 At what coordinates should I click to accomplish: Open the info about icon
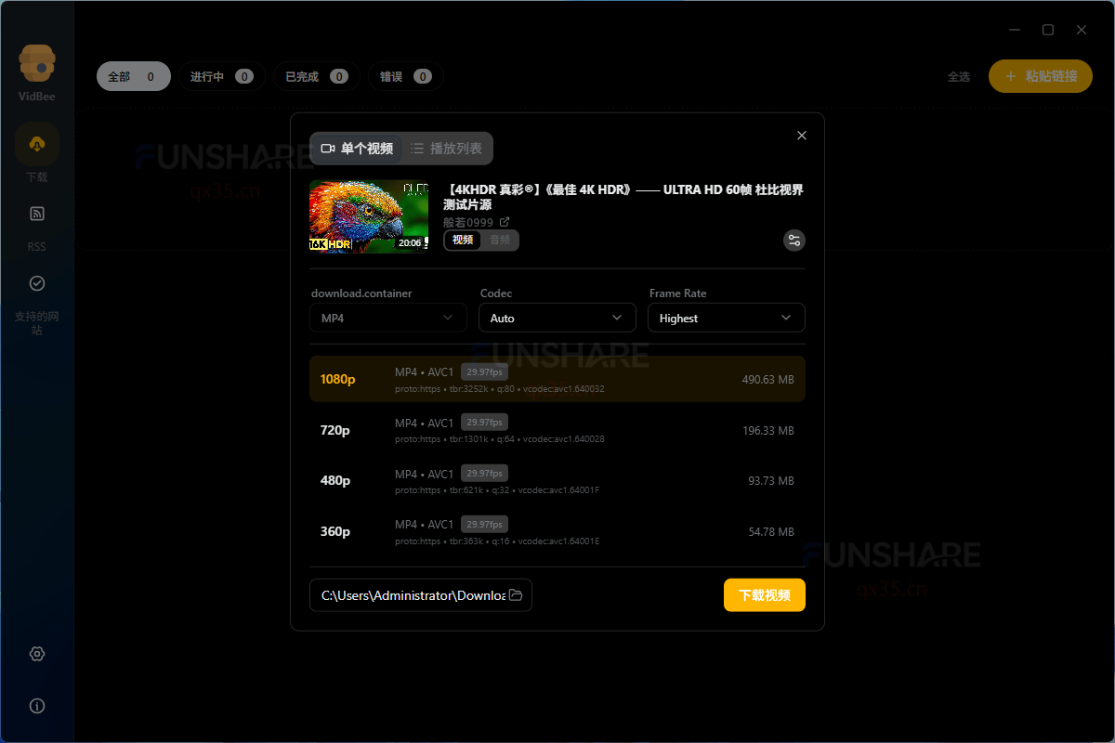37,706
